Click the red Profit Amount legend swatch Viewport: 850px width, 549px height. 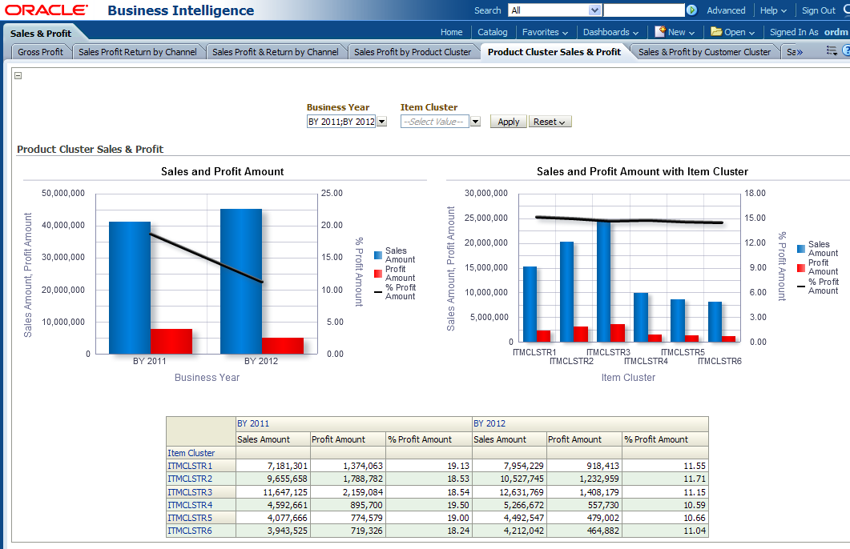378,270
